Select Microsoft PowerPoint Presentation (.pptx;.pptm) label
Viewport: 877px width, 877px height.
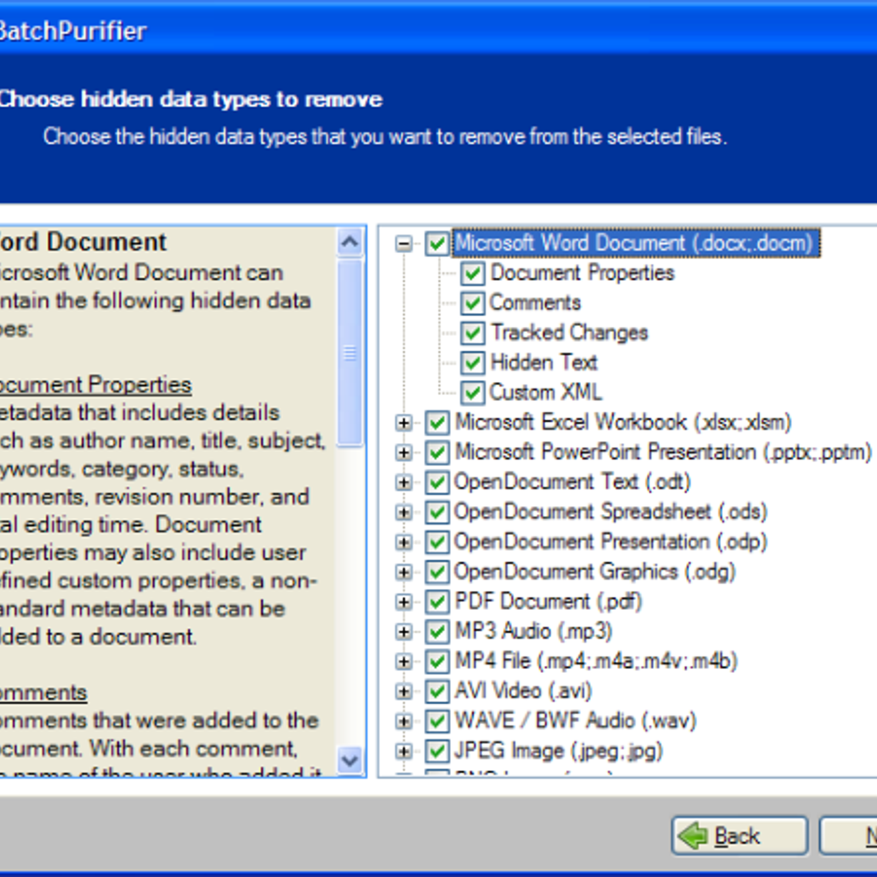[x=663, y=452]
